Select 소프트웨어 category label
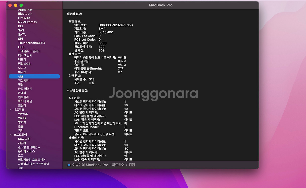 pyautogui.click(x=20, y=135)
